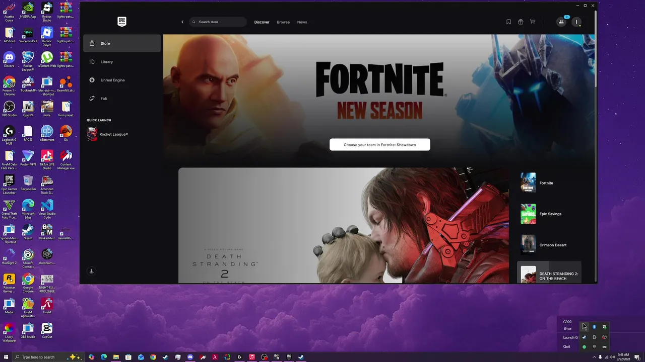Open File Explorer from the taskbar

coord(116,357)
